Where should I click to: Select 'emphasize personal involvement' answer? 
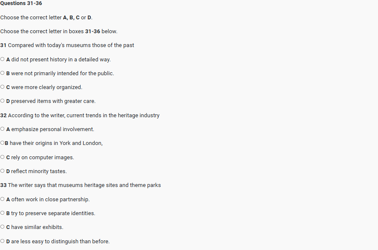[x=3, y=129]
